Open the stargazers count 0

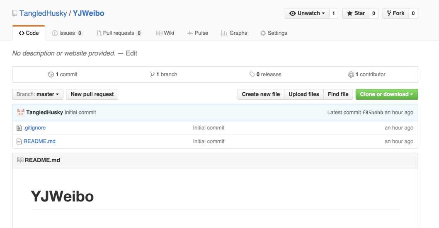[x=374, y=13]
